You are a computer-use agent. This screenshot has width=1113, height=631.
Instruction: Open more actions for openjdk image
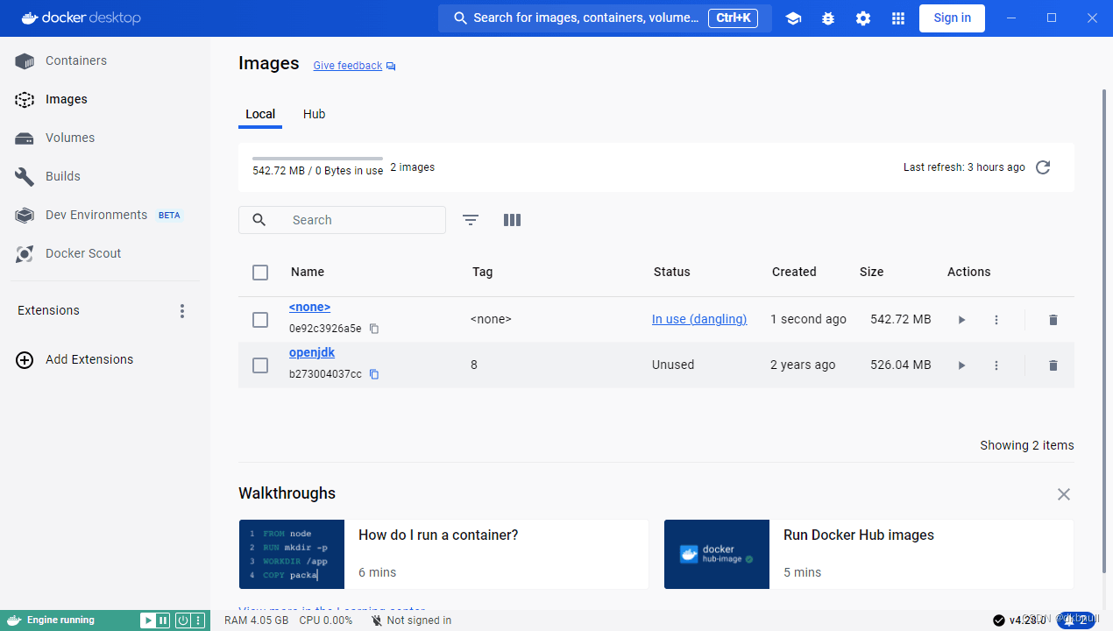click(996, 365)
